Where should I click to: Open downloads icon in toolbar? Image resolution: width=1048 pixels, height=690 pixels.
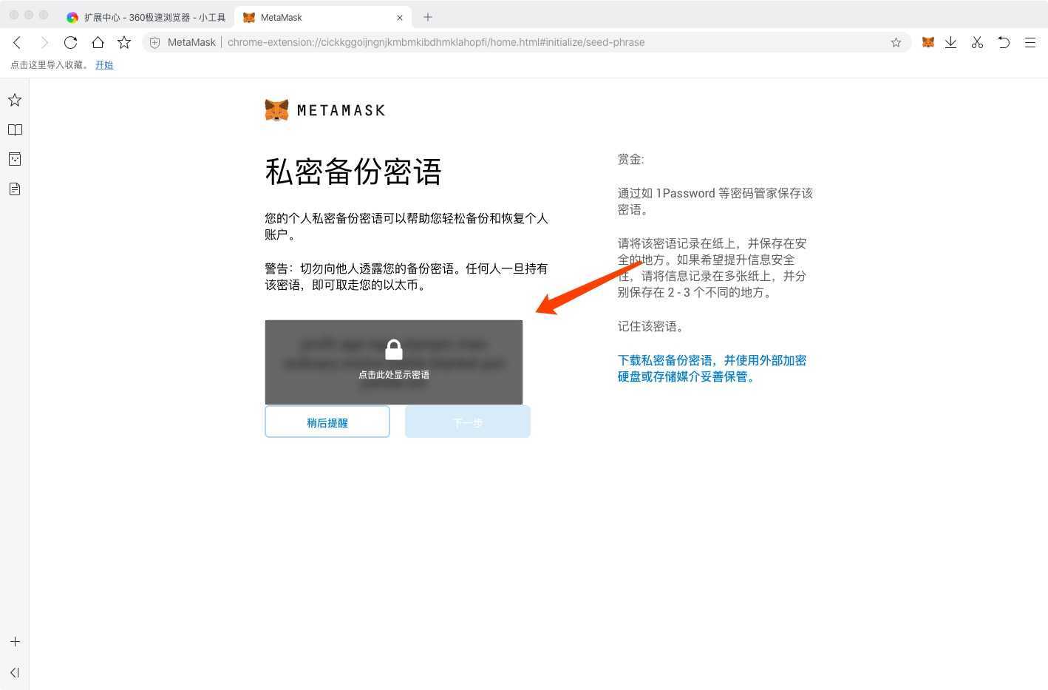click(x=951, y=43)
